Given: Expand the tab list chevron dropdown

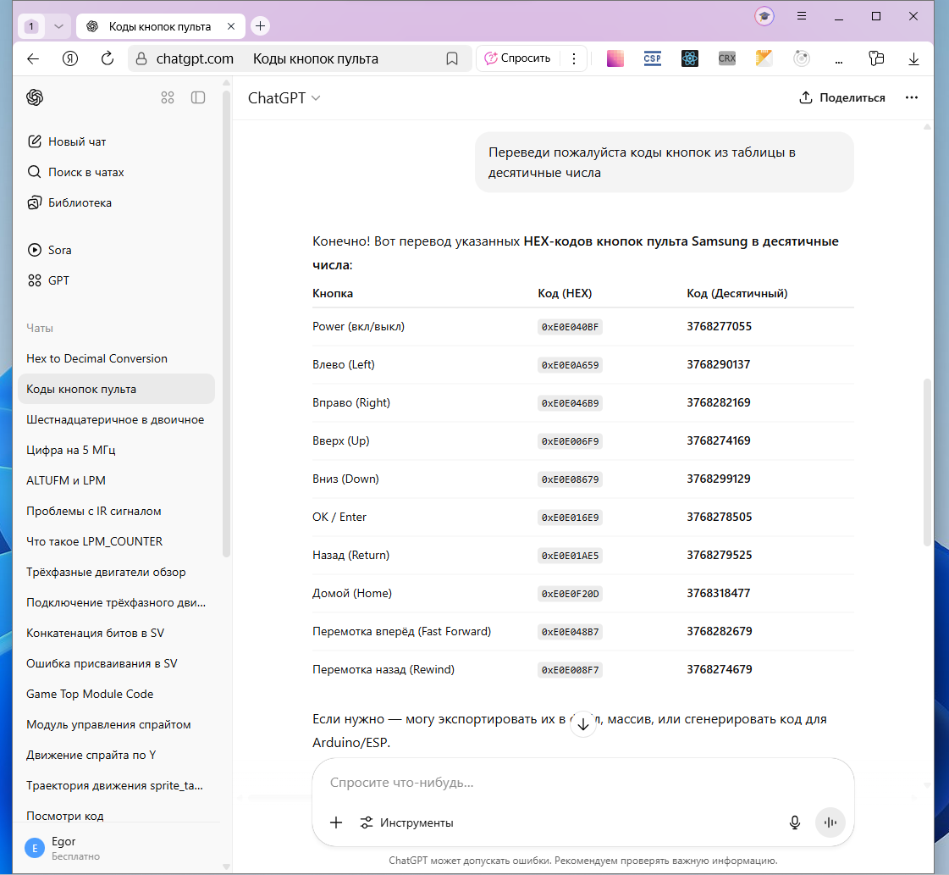Looking at the screenshot, I should click(x=58, y=26).
